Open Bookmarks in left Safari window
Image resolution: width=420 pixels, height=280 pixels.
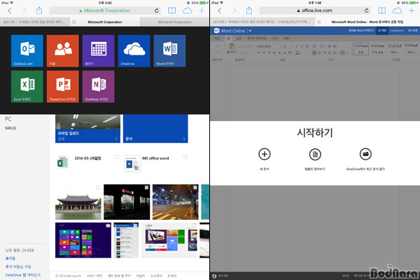click(x=171, y=10)
